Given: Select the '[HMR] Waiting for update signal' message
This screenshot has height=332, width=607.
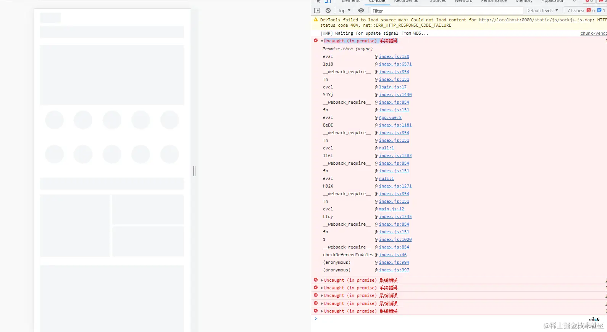Looking at the screenshot, I should pos(374,33).
